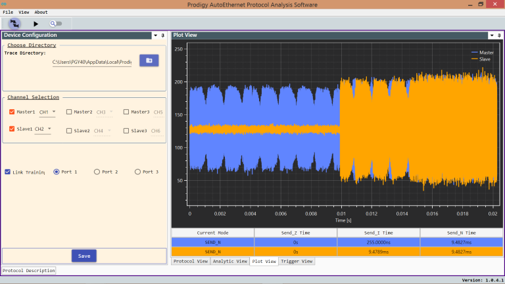Open the Protocol Description tab
Image resolution: width=505 pixels, height=284 pixels.
[29, 270]
